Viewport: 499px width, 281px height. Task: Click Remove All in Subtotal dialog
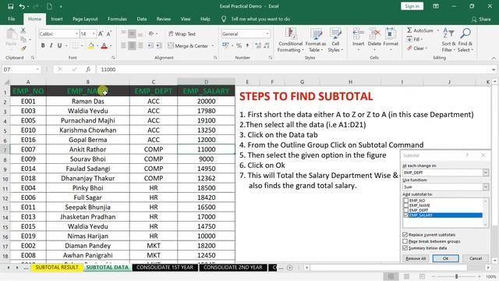pyautogui.click(x=416, y=258)
